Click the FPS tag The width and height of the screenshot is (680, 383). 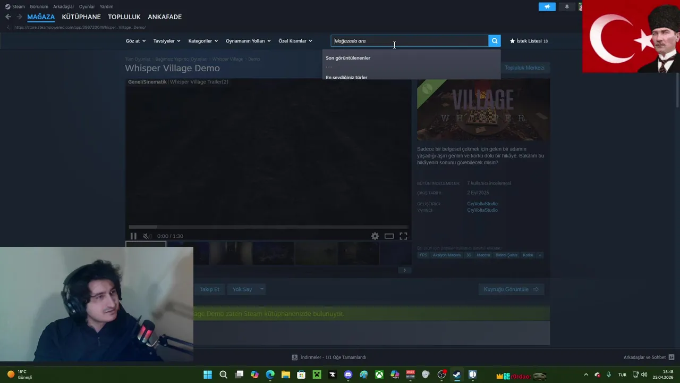coord(423,255)
